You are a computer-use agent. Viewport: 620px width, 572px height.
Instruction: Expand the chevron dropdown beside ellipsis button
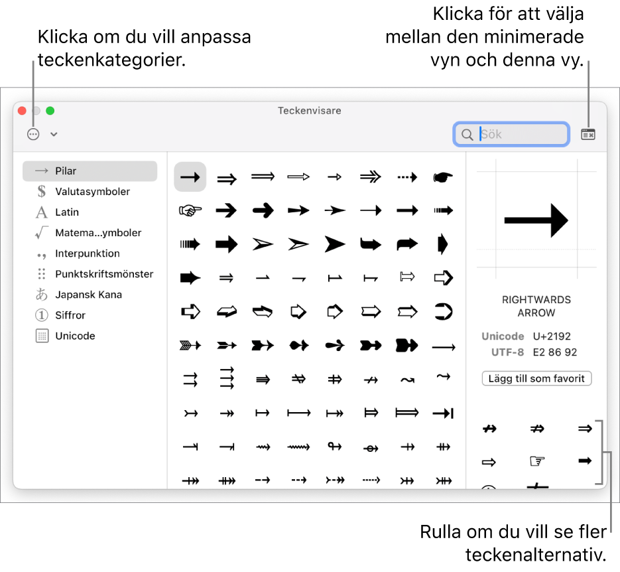(54, 135)
